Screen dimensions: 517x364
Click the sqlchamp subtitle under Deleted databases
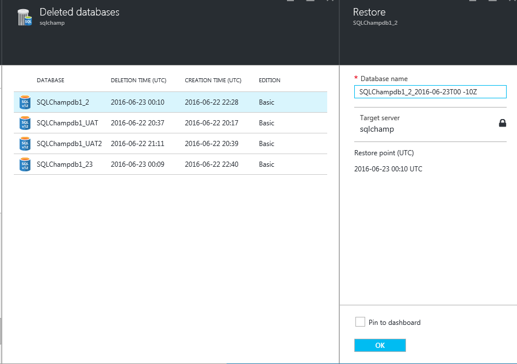click(x=52, y=23)
